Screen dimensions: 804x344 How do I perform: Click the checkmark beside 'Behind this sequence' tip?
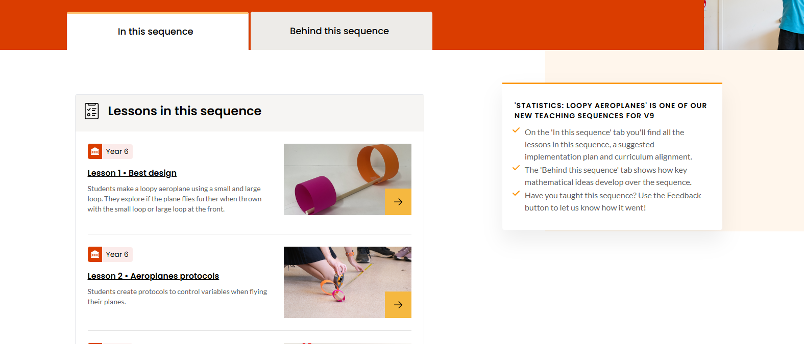coord(516,168)
